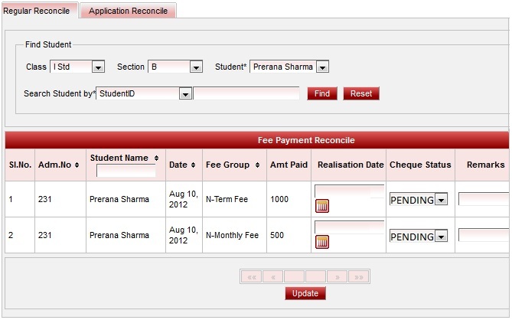Go to next page in pager
Viewport: 512px width, 320px height.
(337, 276)
